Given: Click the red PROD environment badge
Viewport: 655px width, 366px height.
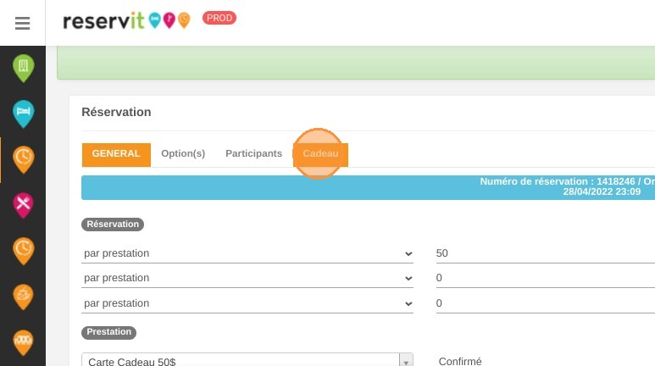Looking at the screenshot, I should (x=219, y=18).
